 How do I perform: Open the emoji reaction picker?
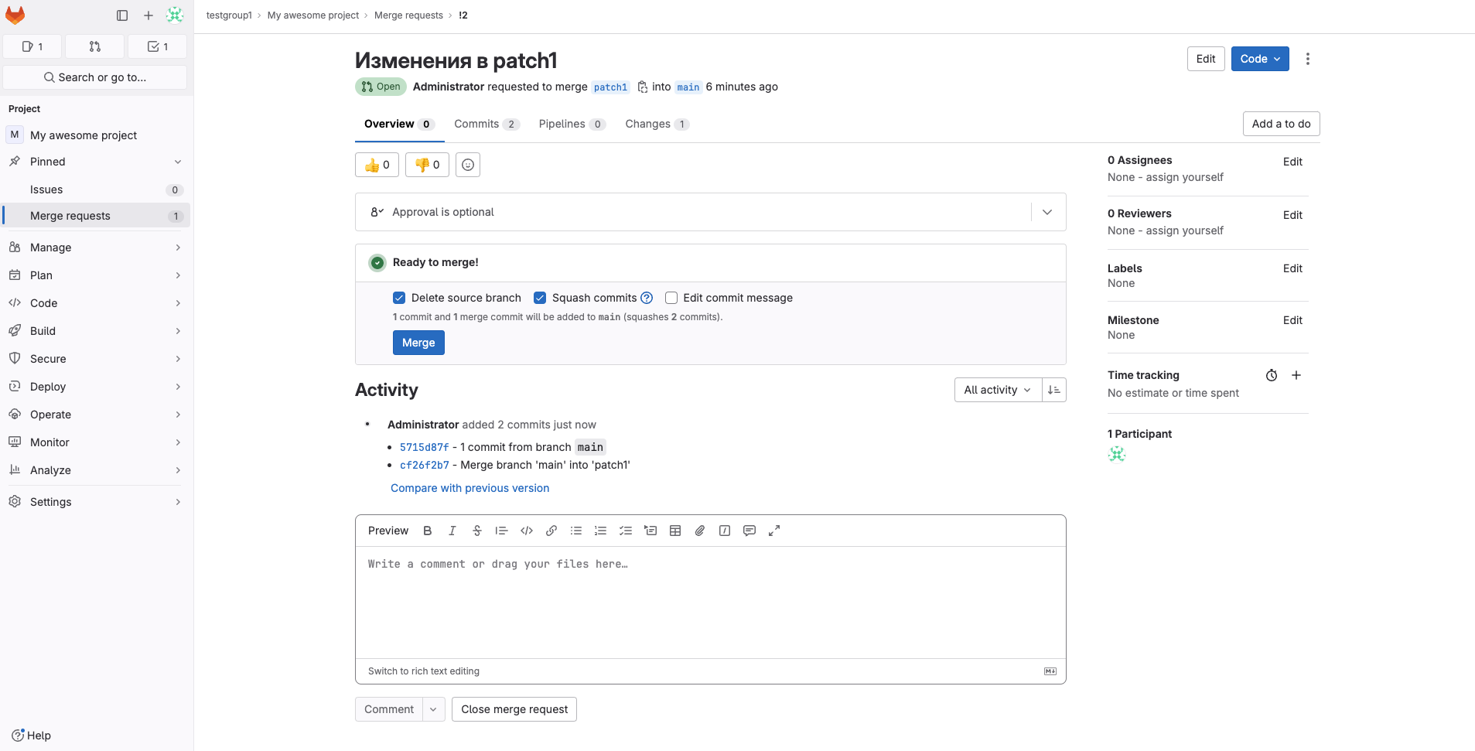point(468,165)
